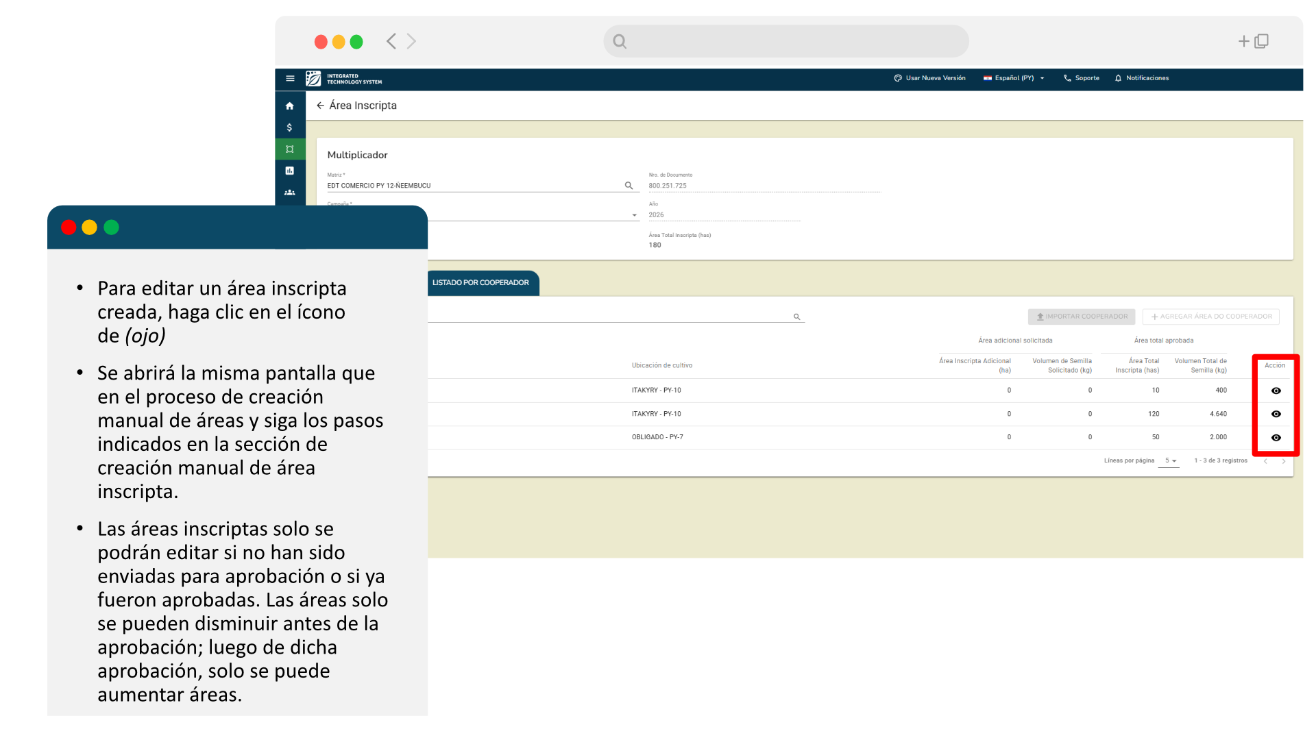Select the highlighted area sidebar icon
Viewport: 1316px width, 740px height.
point(290,149)
